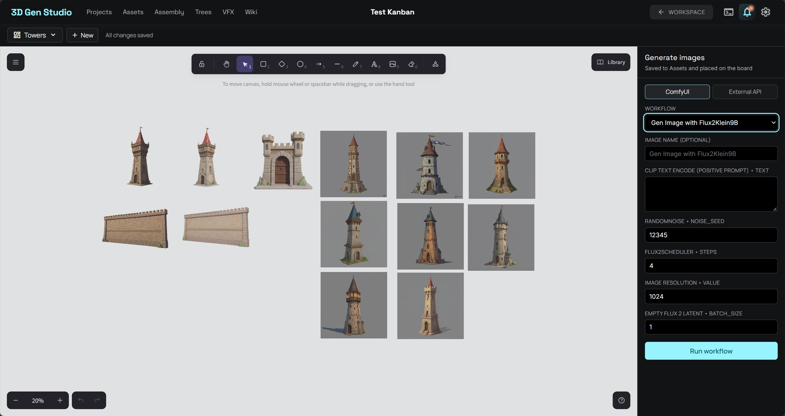Viewport: 785px width, 416px height.
Task: Pick the diamond shape tool
Action: [x=282, y=64]
